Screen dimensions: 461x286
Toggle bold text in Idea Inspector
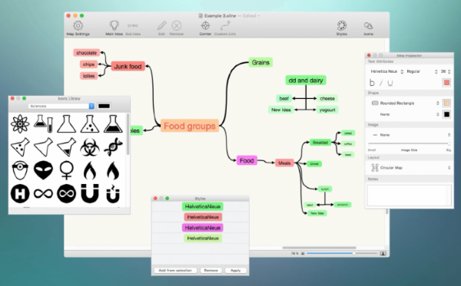tap(372, 83)
